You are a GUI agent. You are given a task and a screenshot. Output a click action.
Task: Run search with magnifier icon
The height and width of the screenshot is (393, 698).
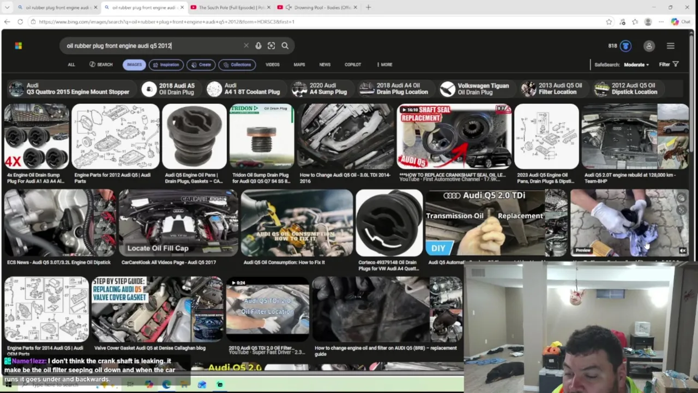coord(285,46)
